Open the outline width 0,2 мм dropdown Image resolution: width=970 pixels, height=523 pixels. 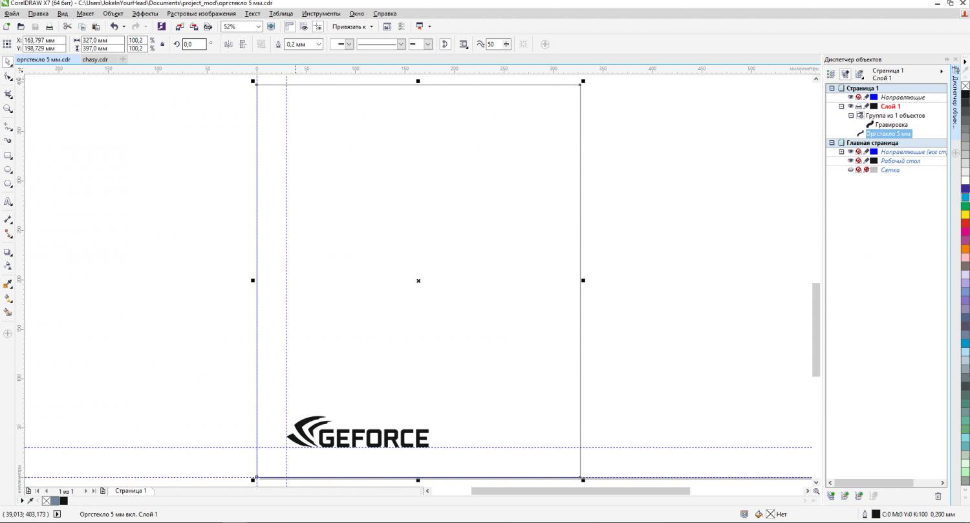click(x=318, y=44)
